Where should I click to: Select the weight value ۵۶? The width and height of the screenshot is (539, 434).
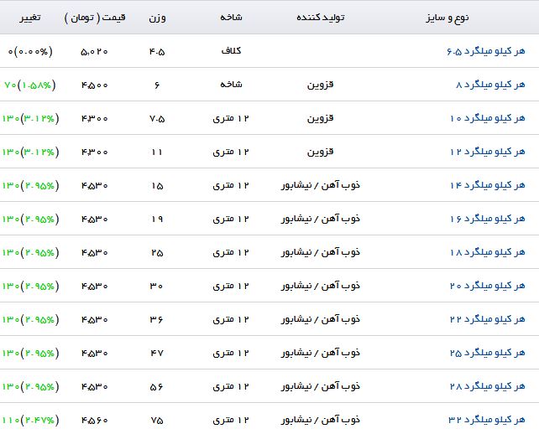pyautogui.click(x=157, y=387)
